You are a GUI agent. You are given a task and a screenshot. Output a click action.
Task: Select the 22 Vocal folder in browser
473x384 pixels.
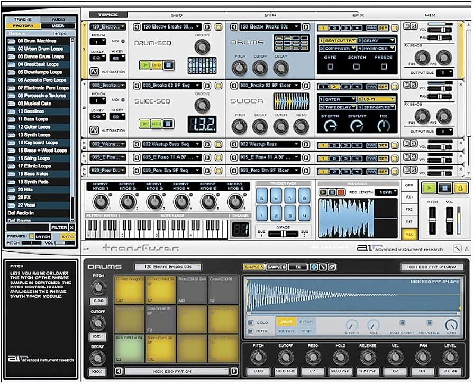(x=26, y=204)
